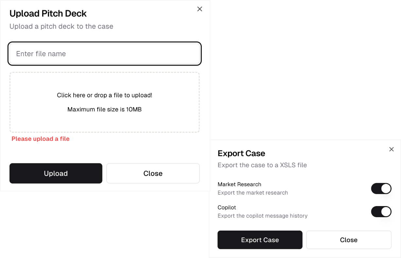Click the Copilot label text
The width and height of the screenshot is (401, 258).
click(x=227, y=207)
